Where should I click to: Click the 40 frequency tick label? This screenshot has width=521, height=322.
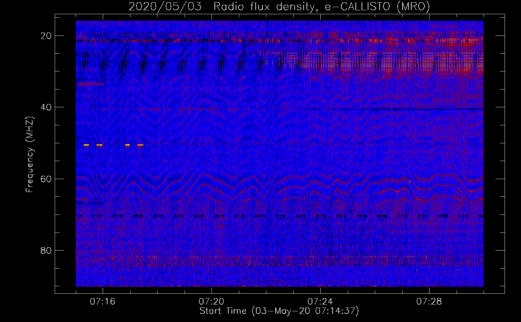pyautogui.click(x=46, y=107)
